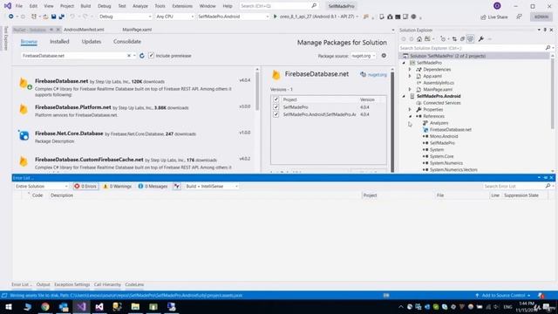Open the AndroidManifest.xml document tab
This screenshot has width=558, height=314.
84,30
